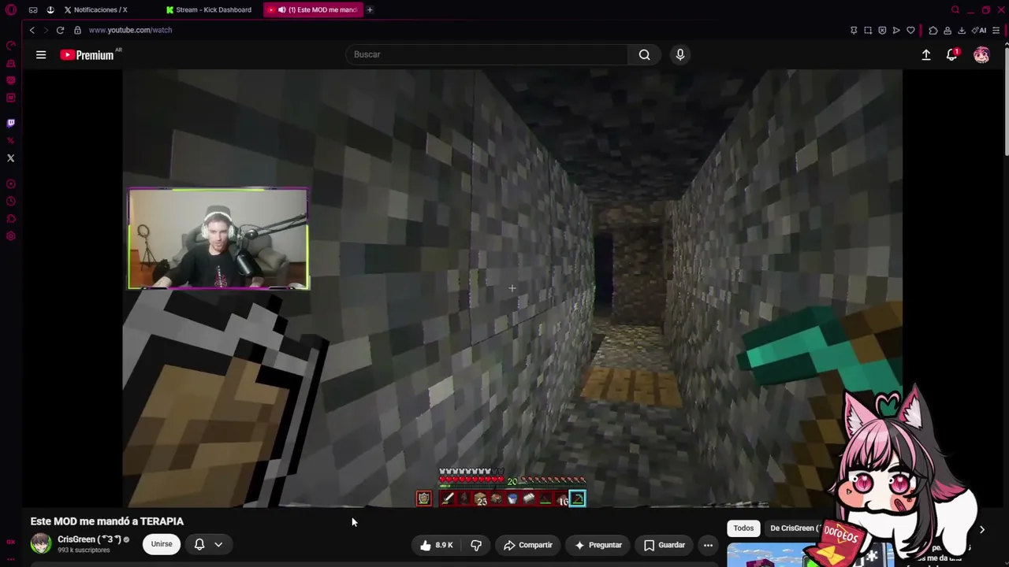Open X (Twitter) in the browser sidebar
1009x567 pixels.
pyautogui.click(x=11, y=158)
